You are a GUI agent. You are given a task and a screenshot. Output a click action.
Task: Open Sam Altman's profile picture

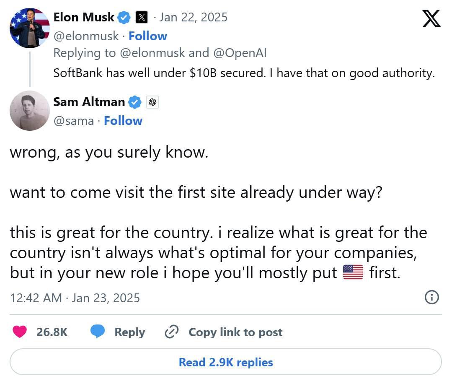click(x=29, y=111)
